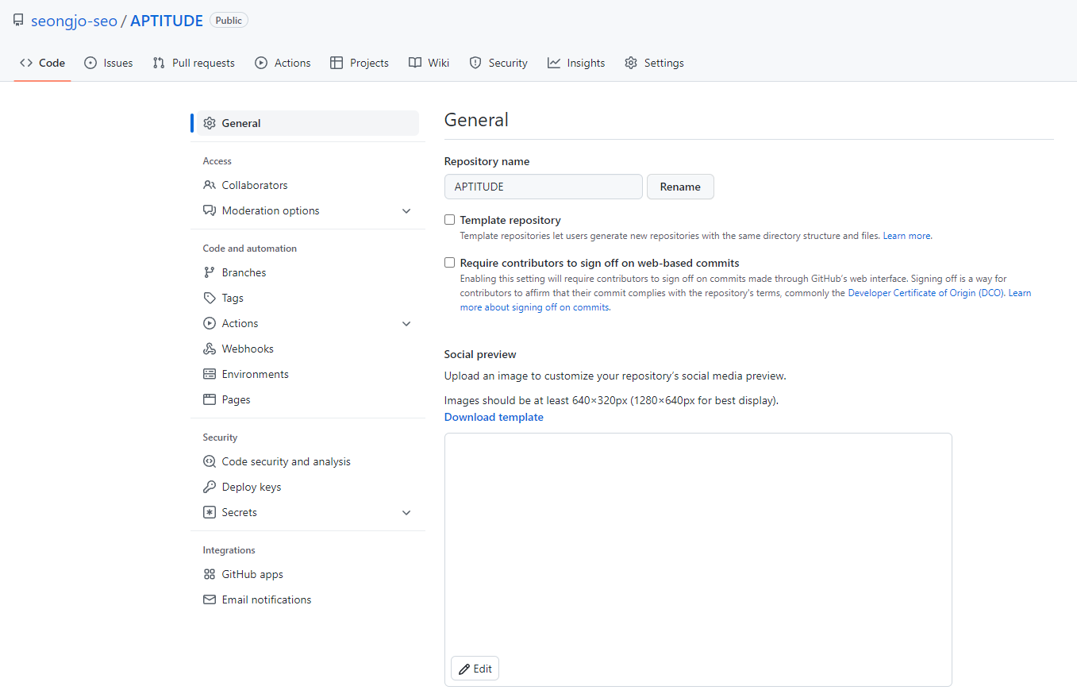1077x690 pixels.
Task: Click the General gear icon in sidebar
Action: click(x=210, y=123)
